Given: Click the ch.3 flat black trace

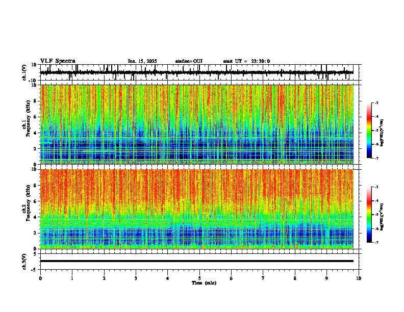Looking at the screenshot, I should coord(197,261).
